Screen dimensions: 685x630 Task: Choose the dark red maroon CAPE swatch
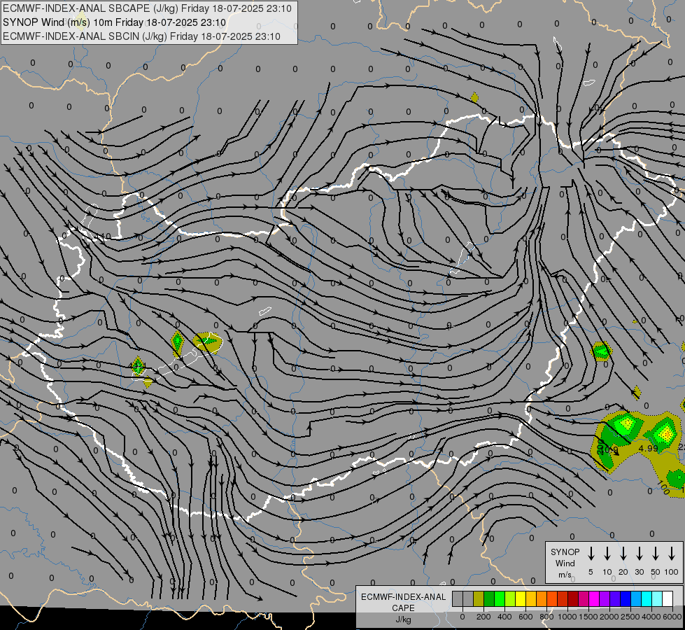(x=573, y=598)
